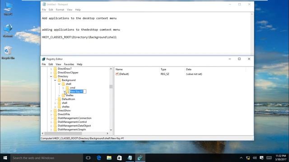
Task: Select the DefaultIcon key label
Action: click(x=68, y=99)
